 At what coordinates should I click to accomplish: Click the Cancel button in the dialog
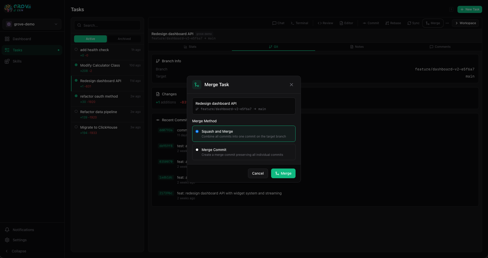[258, 173]
